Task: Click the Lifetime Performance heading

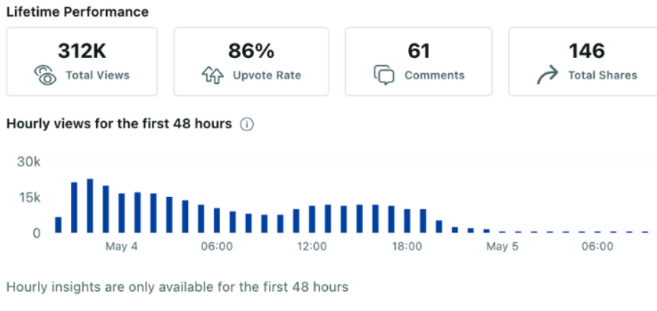Action: click(77, 12)
